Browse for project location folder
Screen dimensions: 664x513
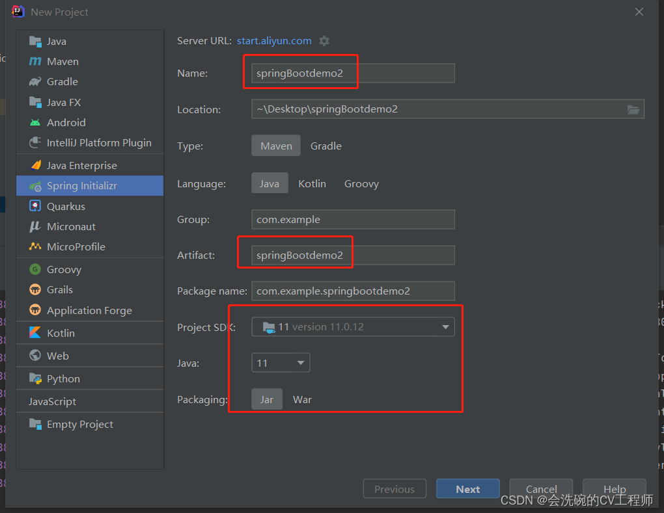click(x=633, y=109)
